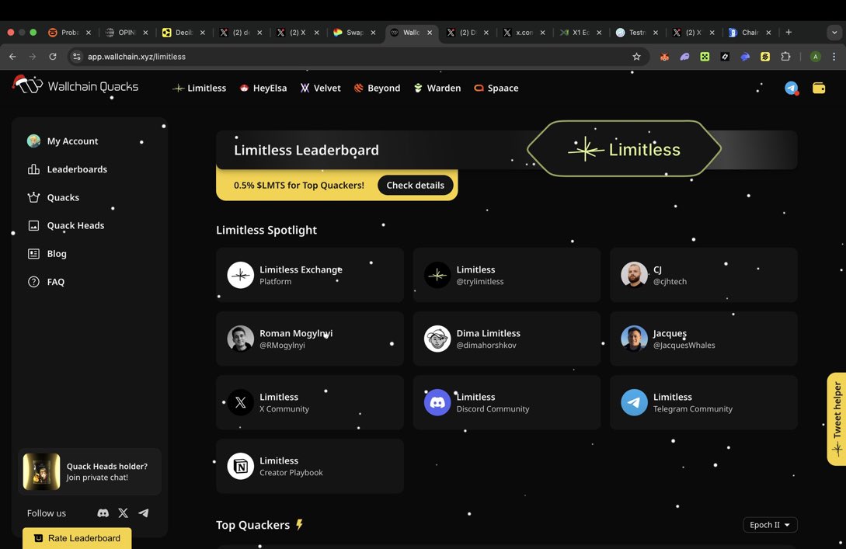This screenshot has width=846, height=549.
Task: Click the Quack Heads image icon
Action: click(33, 225)
